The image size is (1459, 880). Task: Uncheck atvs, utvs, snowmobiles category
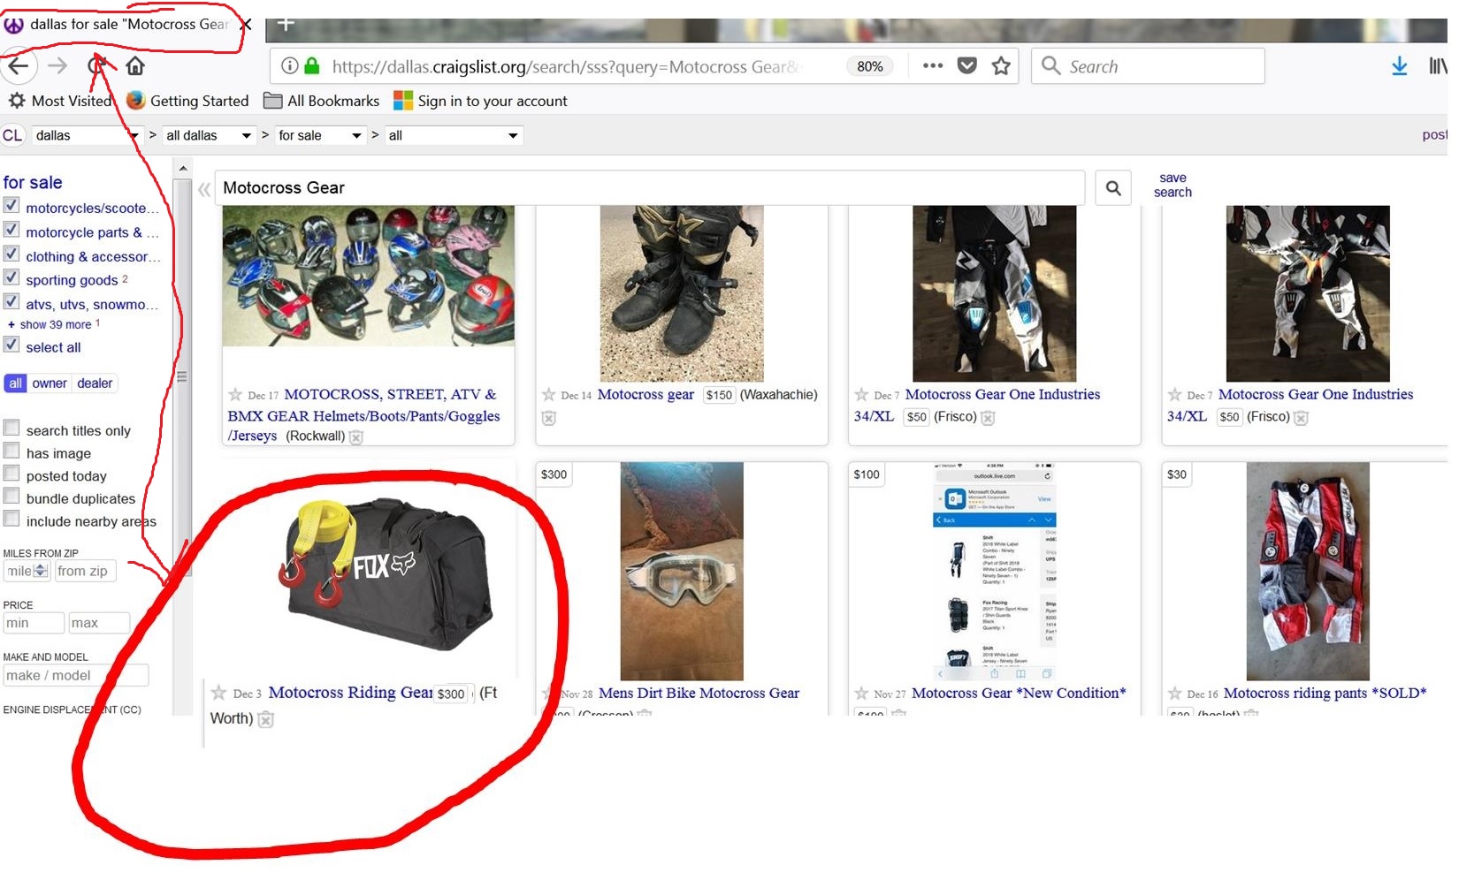pos(11,302)
